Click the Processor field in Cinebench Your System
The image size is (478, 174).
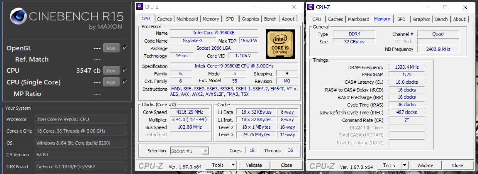pyautogui.click(x=81, y=119)
